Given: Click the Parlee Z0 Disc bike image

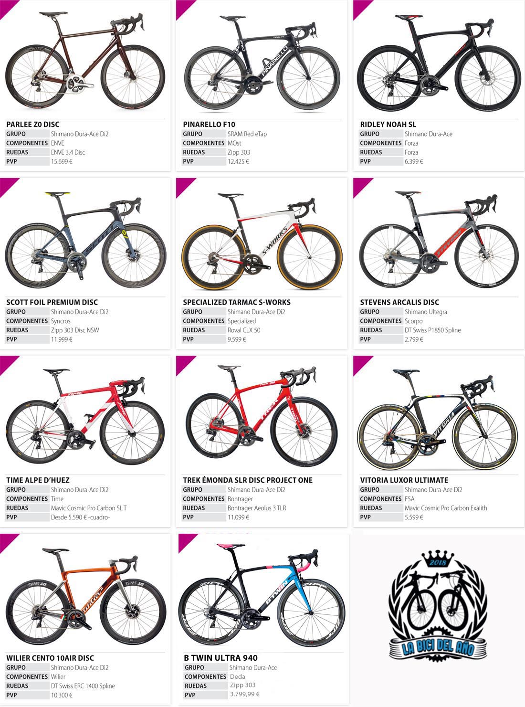Looking at the screenshot, I should click(x=84, y=63).
